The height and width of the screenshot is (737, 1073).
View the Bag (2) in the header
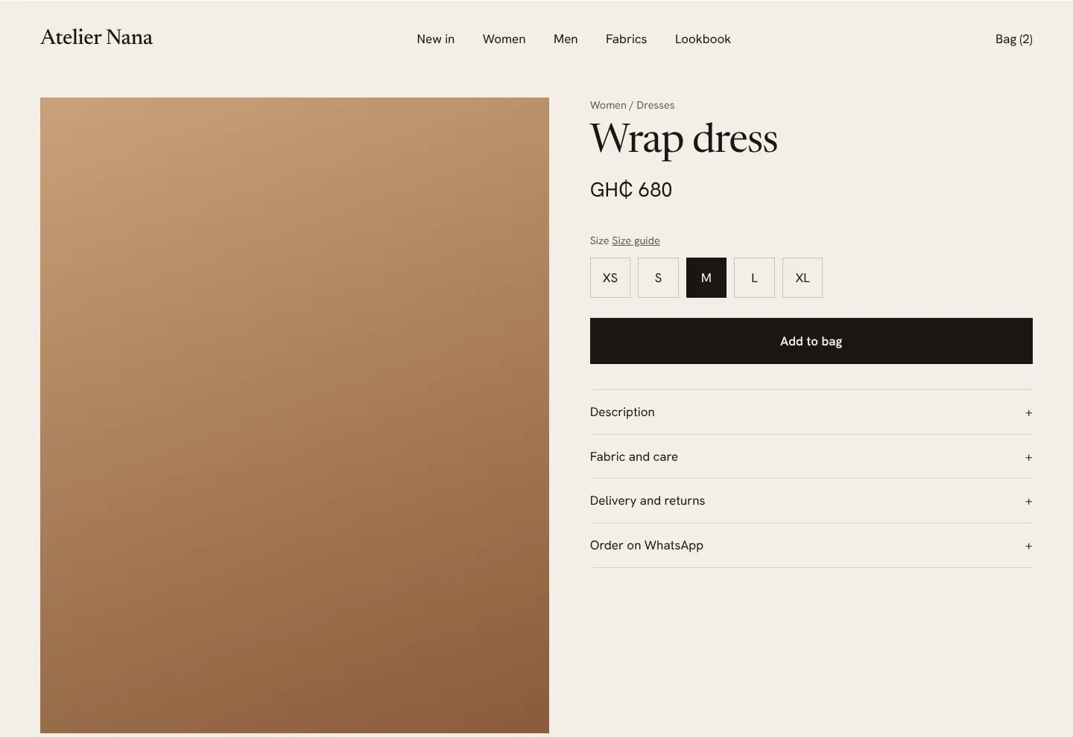tap(1014, 39)
